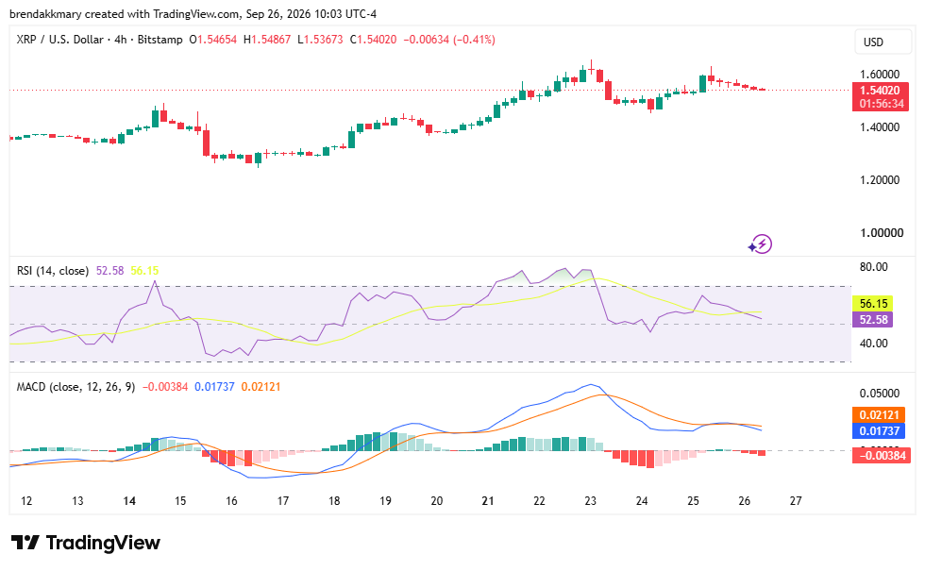Click the 0.05000 level on MACD scale

(880, 394)
